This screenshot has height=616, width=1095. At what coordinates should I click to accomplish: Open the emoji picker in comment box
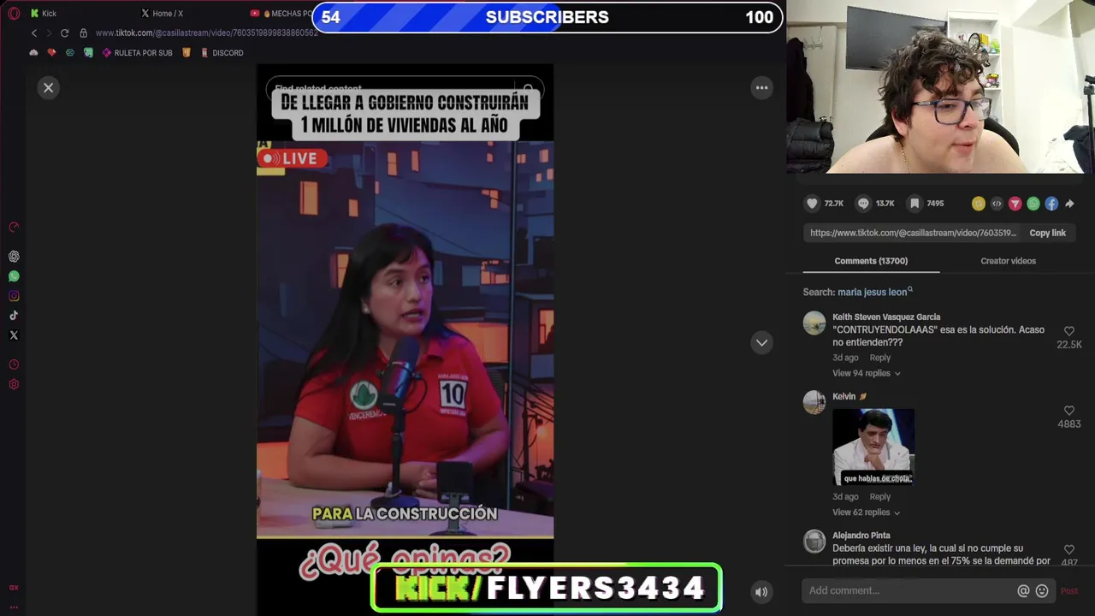point(1042,590)
